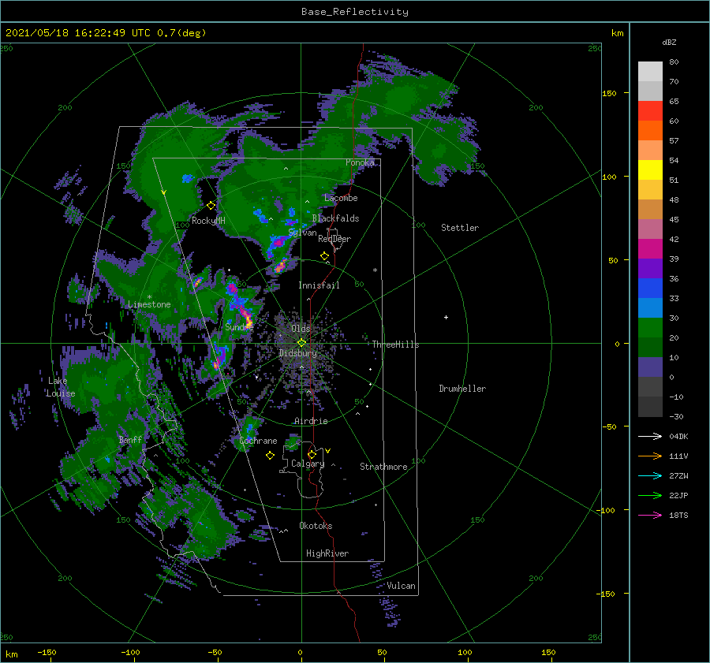Click the yellow diamond marker south of RedDeer

point(324,256)
